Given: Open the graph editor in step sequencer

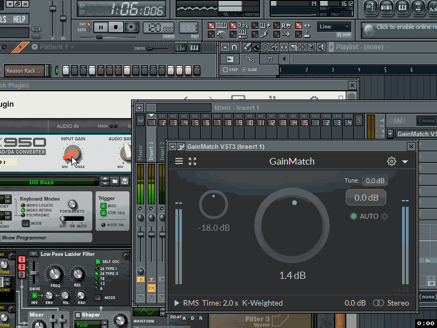Looking at the screenshot, I should (181, 48).
